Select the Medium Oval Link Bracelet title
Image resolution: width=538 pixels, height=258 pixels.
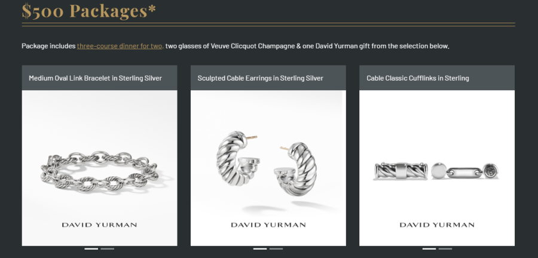(96, 78)
